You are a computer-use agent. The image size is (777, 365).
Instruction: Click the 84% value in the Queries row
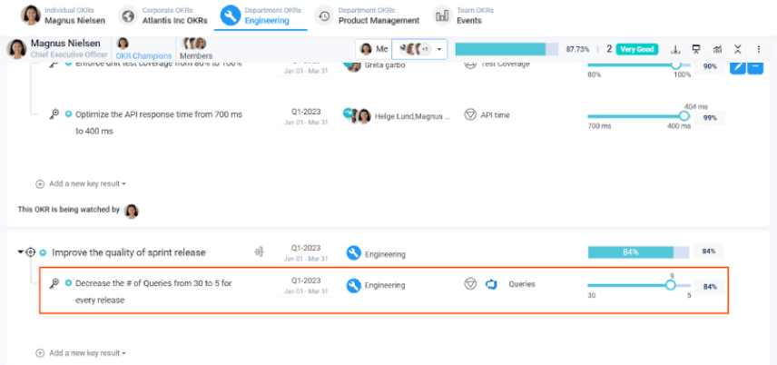pos(710,287)
